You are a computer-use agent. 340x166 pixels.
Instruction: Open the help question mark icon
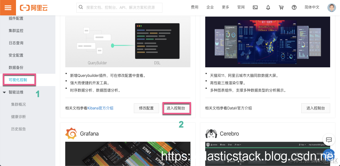pos(294,7)
